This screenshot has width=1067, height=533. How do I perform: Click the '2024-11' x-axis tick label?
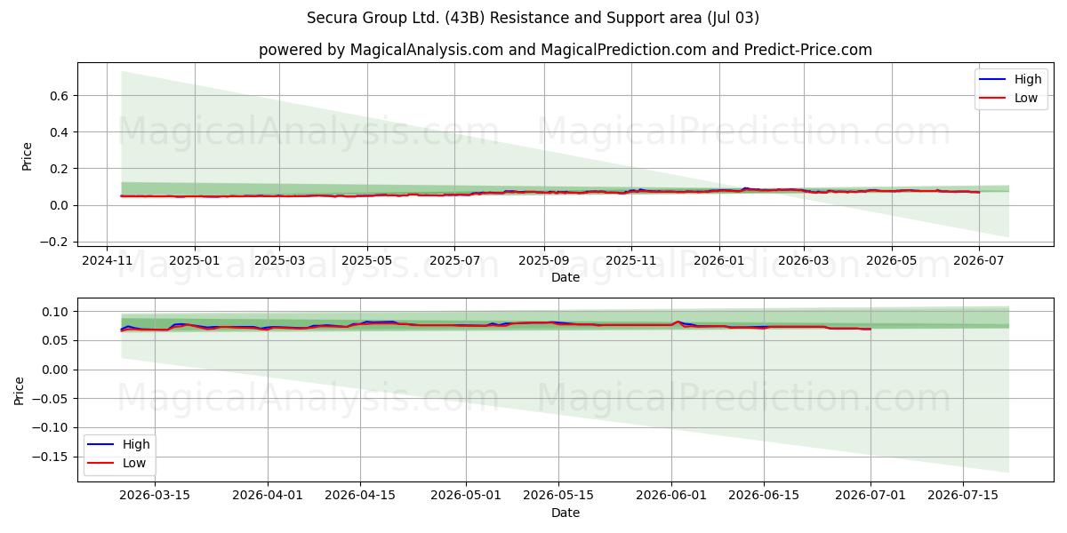[107, 262]
